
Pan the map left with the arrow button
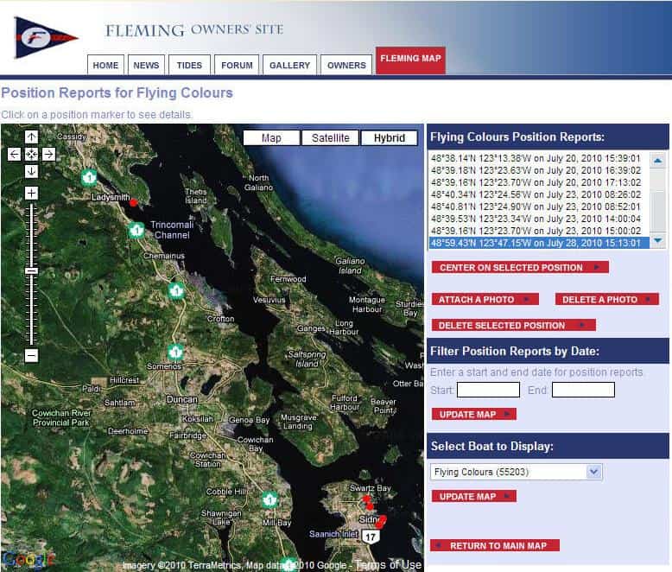coord(14,154)
